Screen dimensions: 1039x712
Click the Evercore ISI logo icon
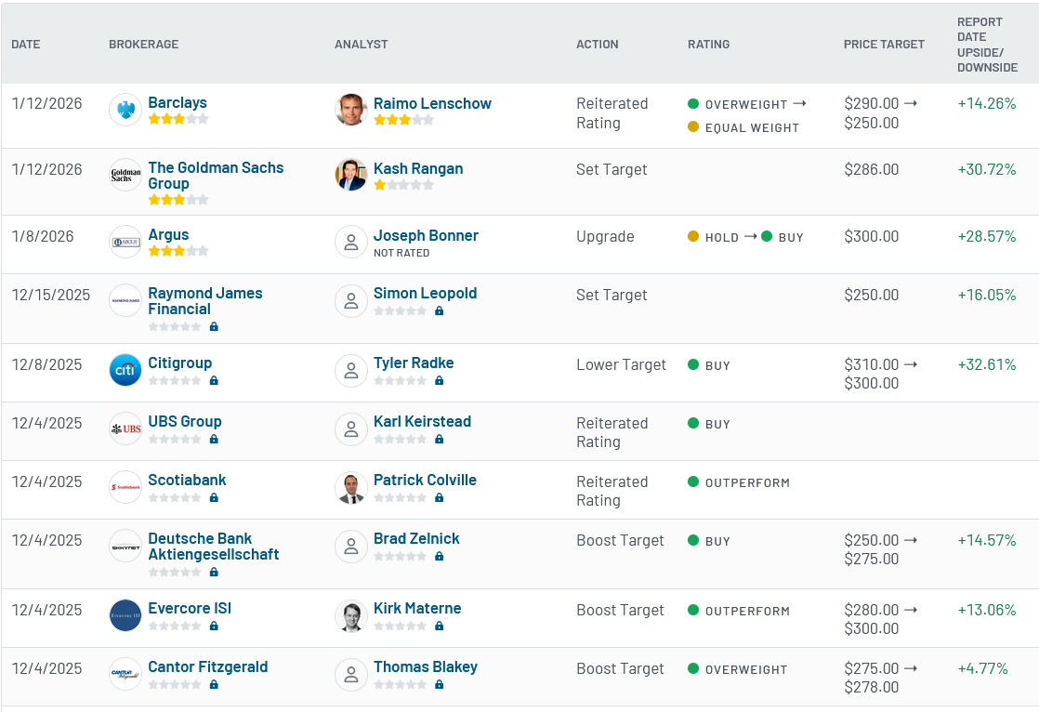click(125, 615)
